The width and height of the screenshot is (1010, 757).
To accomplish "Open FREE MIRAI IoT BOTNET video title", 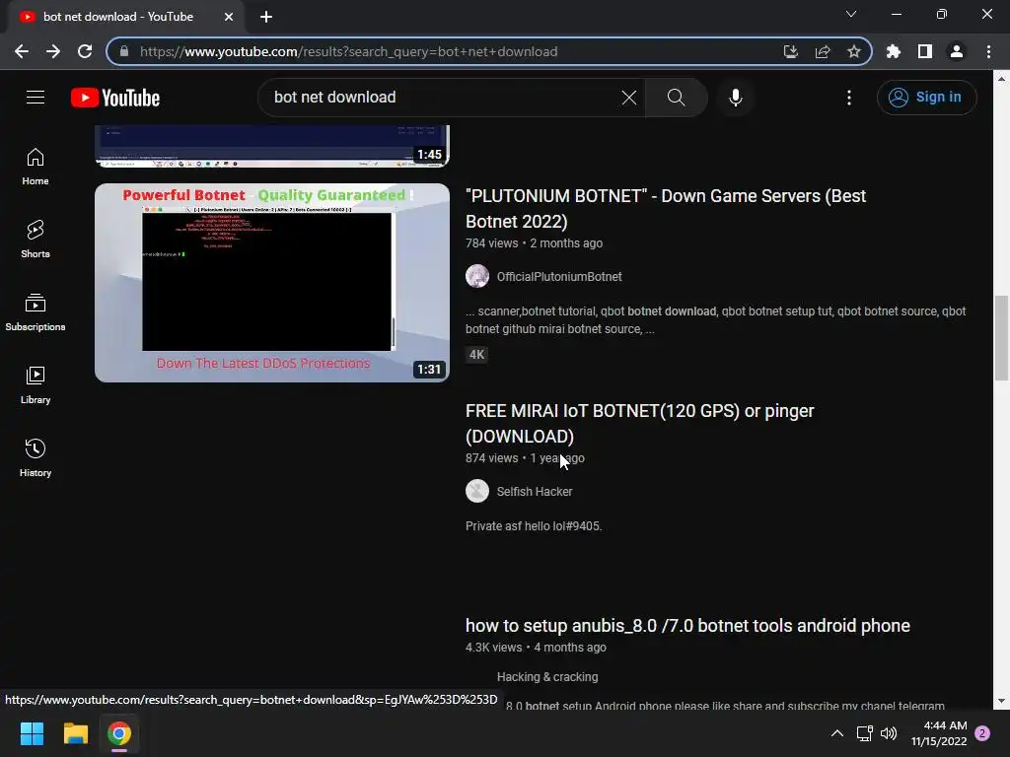I will point(639,424).
